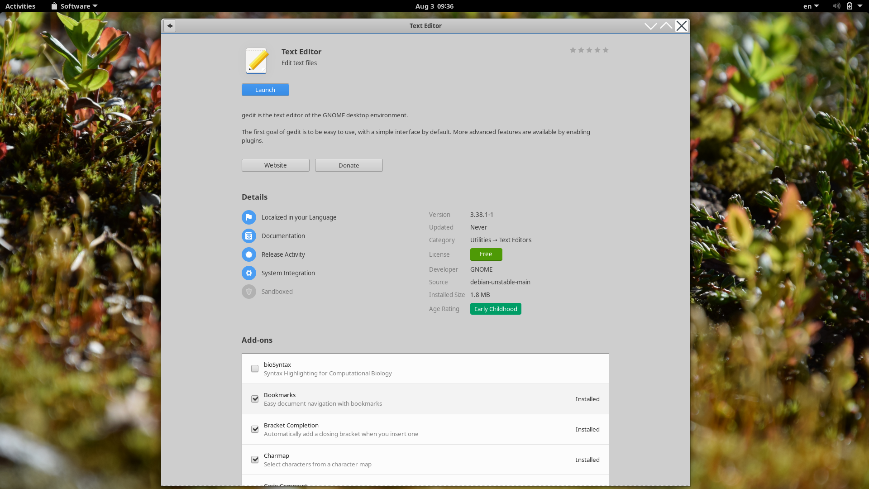Open the clock calendar Aug 3 09:36
Screen dimensions: 869x489
pos(434,6)
